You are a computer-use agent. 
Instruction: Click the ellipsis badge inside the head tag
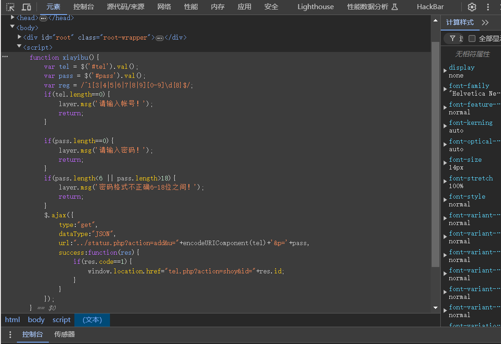43,18
